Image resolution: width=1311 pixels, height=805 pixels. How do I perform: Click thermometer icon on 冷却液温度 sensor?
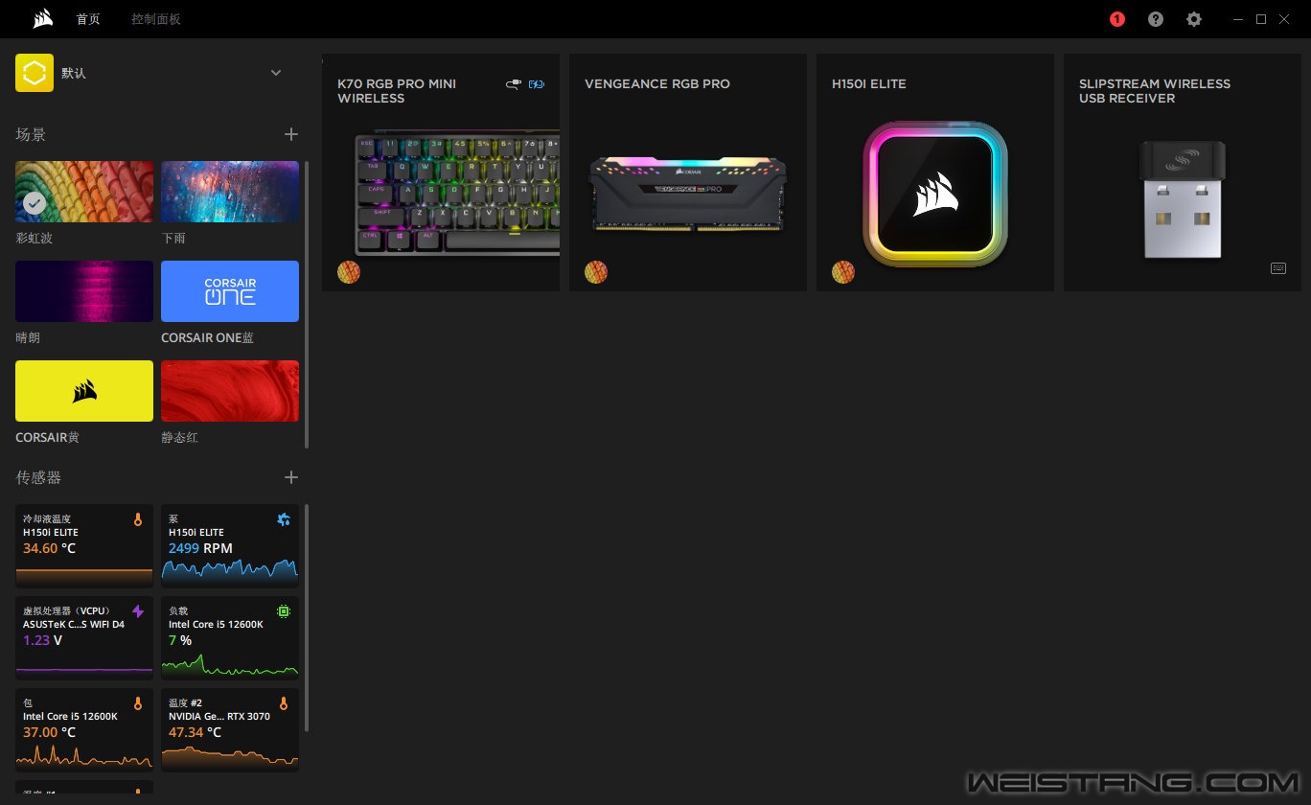(138, 519)
